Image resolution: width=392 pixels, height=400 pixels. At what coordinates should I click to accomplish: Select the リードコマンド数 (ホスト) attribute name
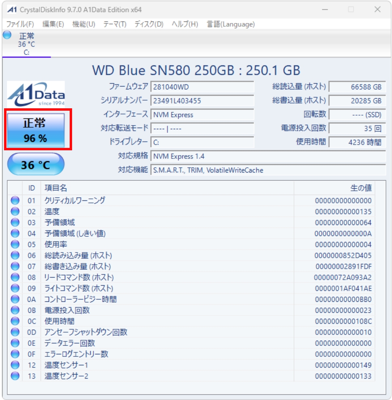click(x=79, y=277)
